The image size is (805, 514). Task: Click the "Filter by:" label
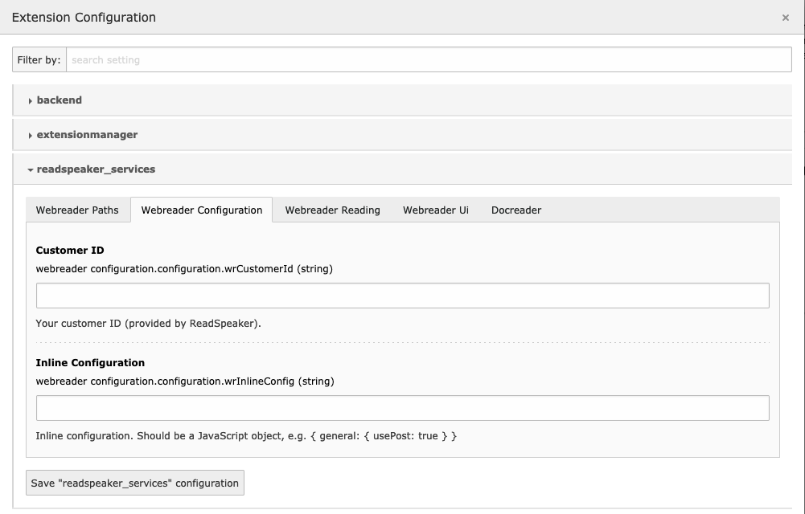[39, 60]
